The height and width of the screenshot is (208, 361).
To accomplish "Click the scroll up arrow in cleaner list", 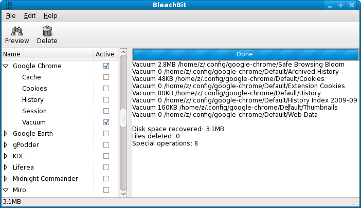I will 123,52.
